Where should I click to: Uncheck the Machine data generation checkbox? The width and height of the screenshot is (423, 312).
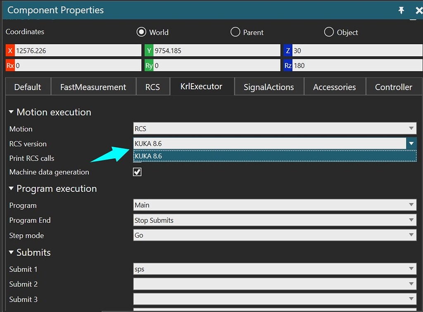pos(137,172)
